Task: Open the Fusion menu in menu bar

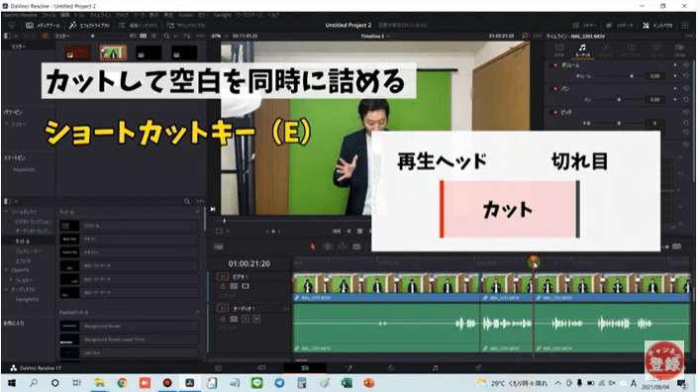Action: [186, 15]
